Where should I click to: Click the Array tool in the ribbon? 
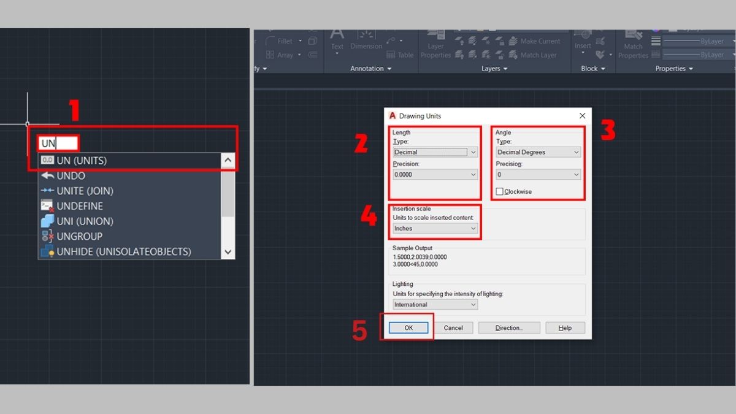pyautogui.click(x=280, y=55)
